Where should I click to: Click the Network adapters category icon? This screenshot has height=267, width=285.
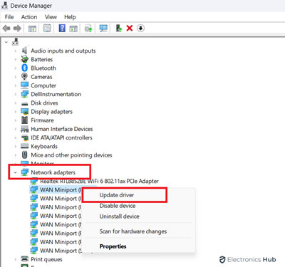point(24,172)
